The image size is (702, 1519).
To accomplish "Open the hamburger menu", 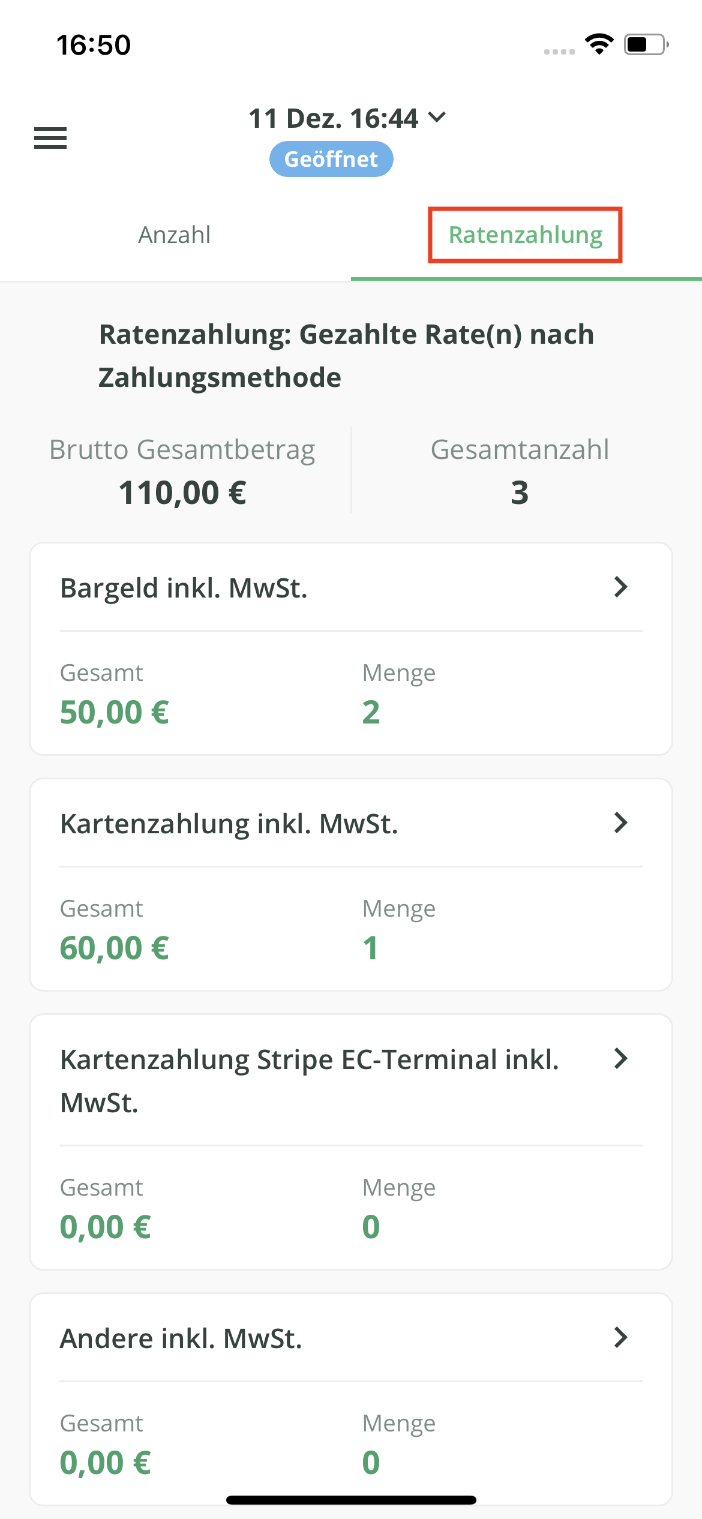I will 50,138.
